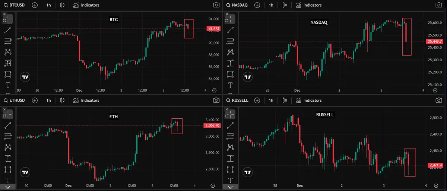The height and width of the screenshot is (191, 447).
Task: Choose the Fibonacci lines tool in BTC chart
Action: pyautogui.click(x=8, y=41)
